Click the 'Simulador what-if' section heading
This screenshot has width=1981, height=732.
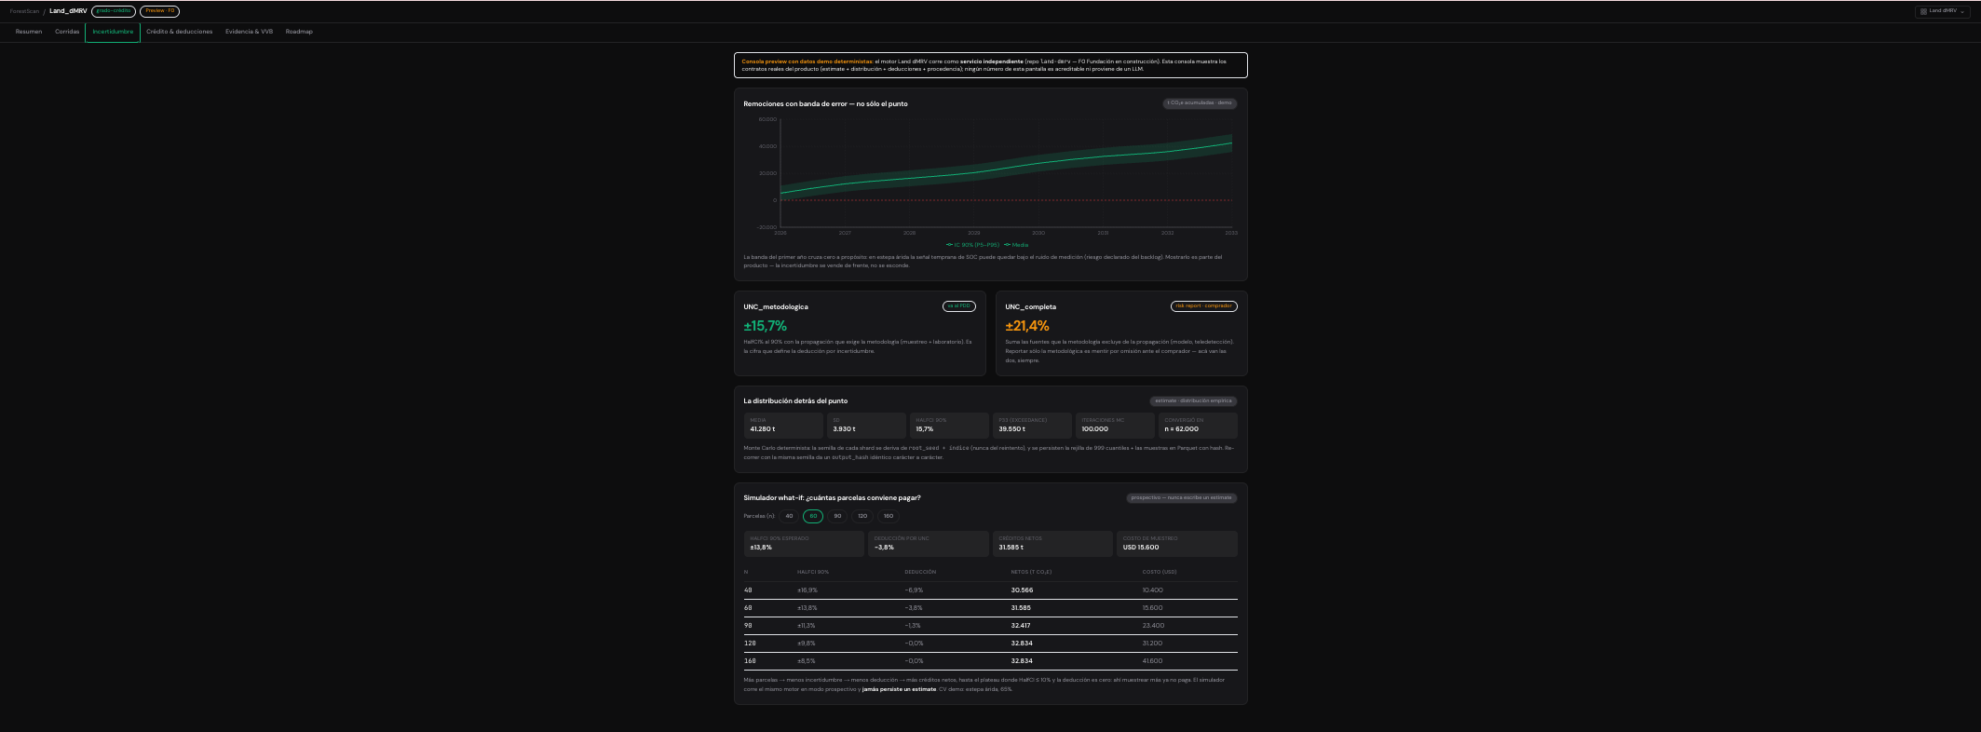click(x=832, y=497)
